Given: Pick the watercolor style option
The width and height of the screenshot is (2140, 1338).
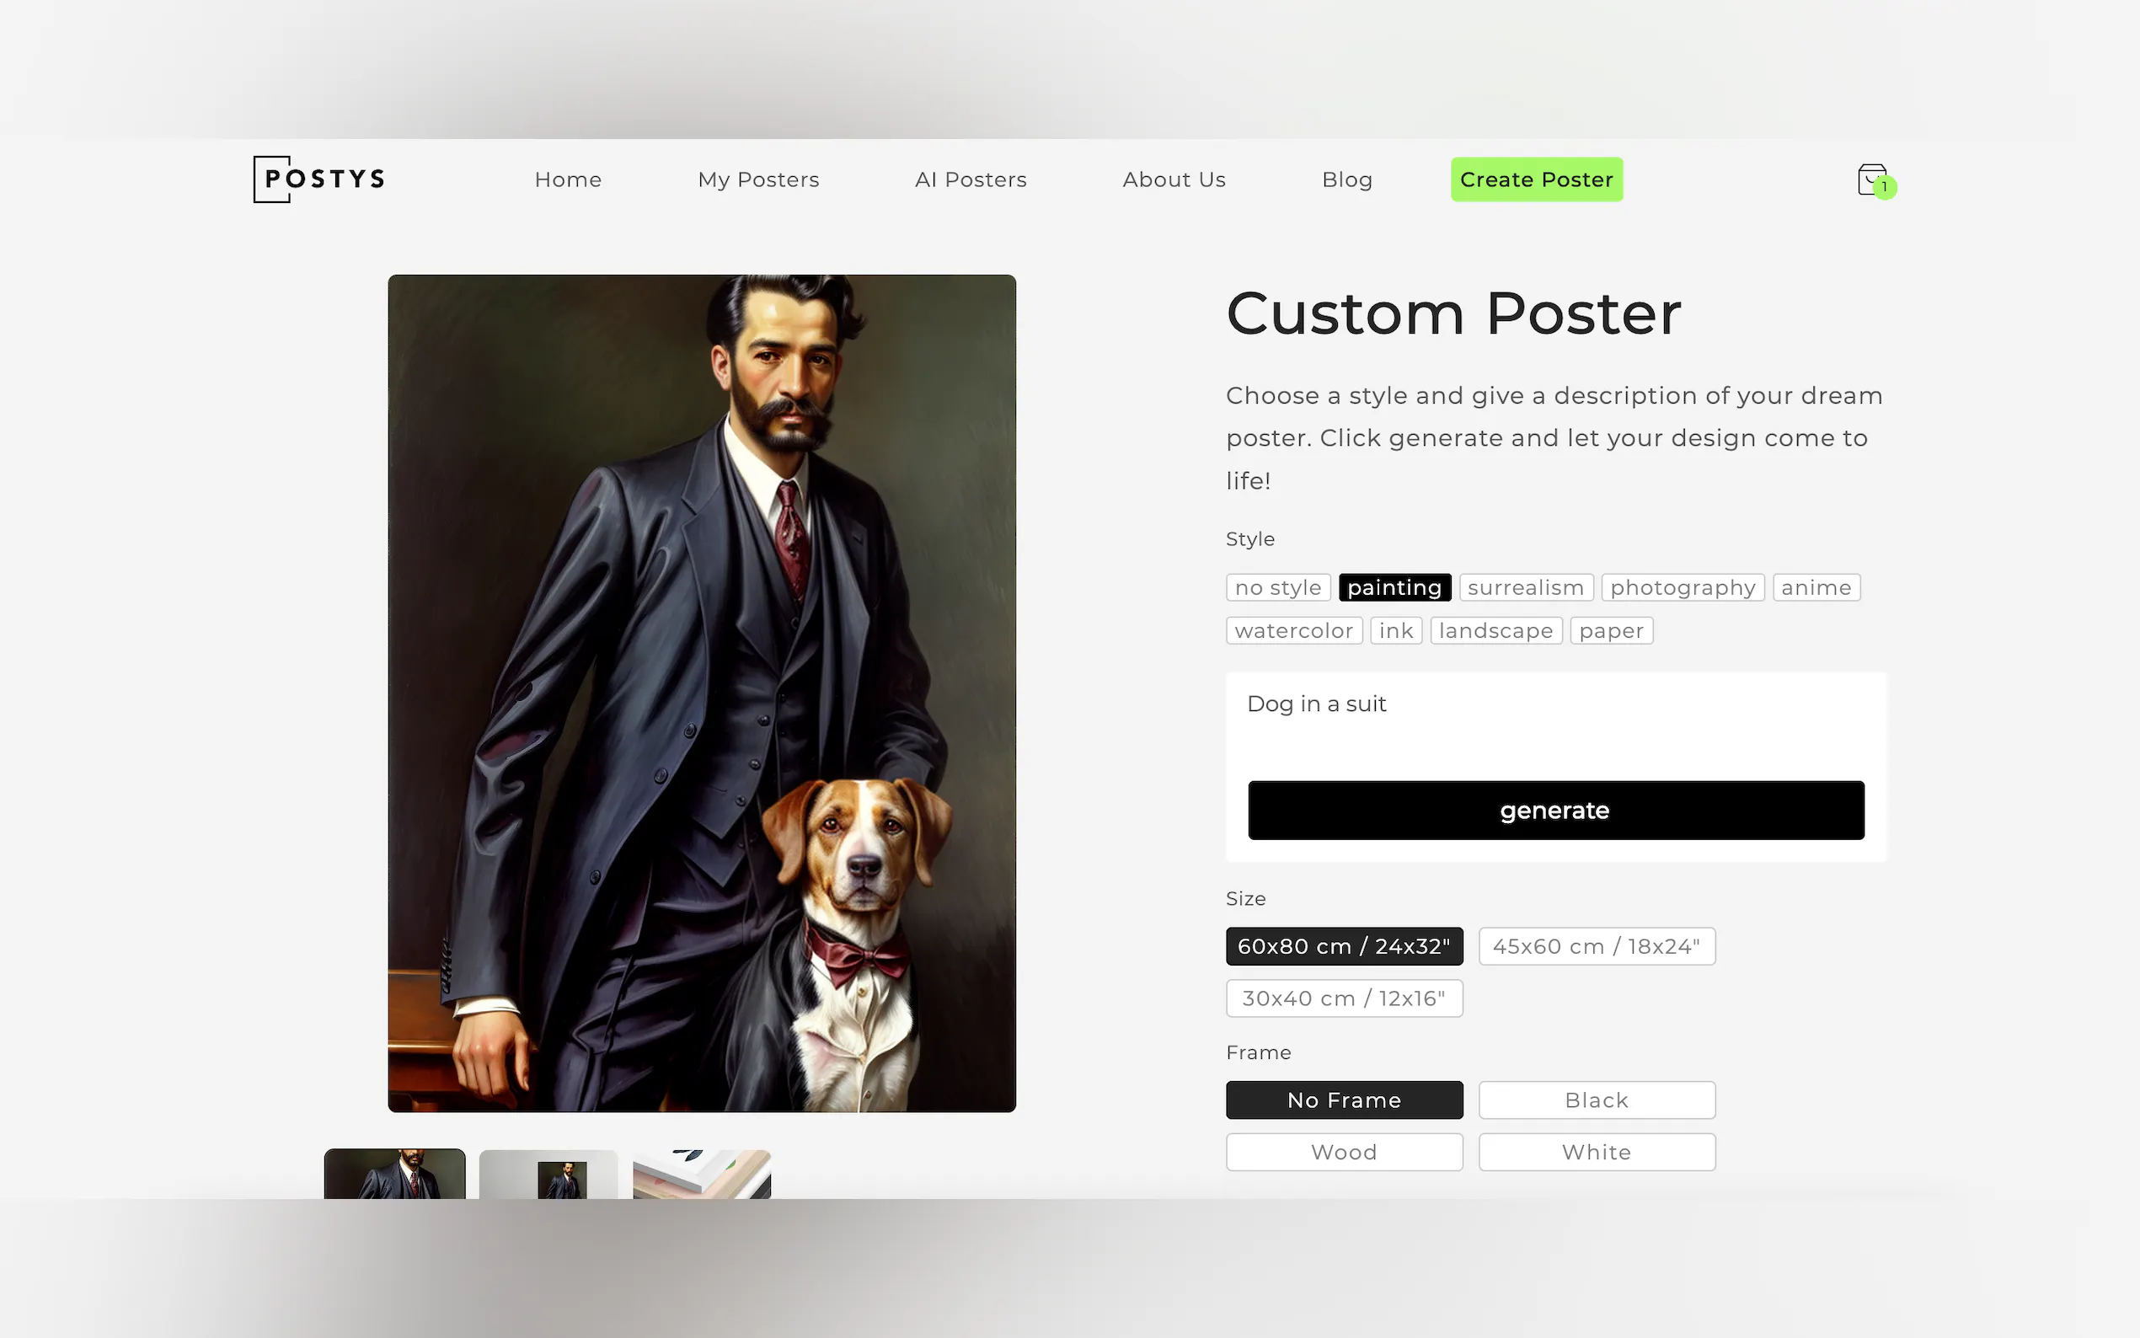Looking at the screenshot, I should [1293, 631].
